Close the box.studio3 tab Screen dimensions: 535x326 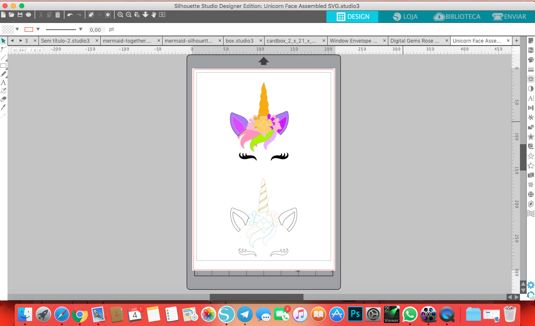tap(261, 41)
